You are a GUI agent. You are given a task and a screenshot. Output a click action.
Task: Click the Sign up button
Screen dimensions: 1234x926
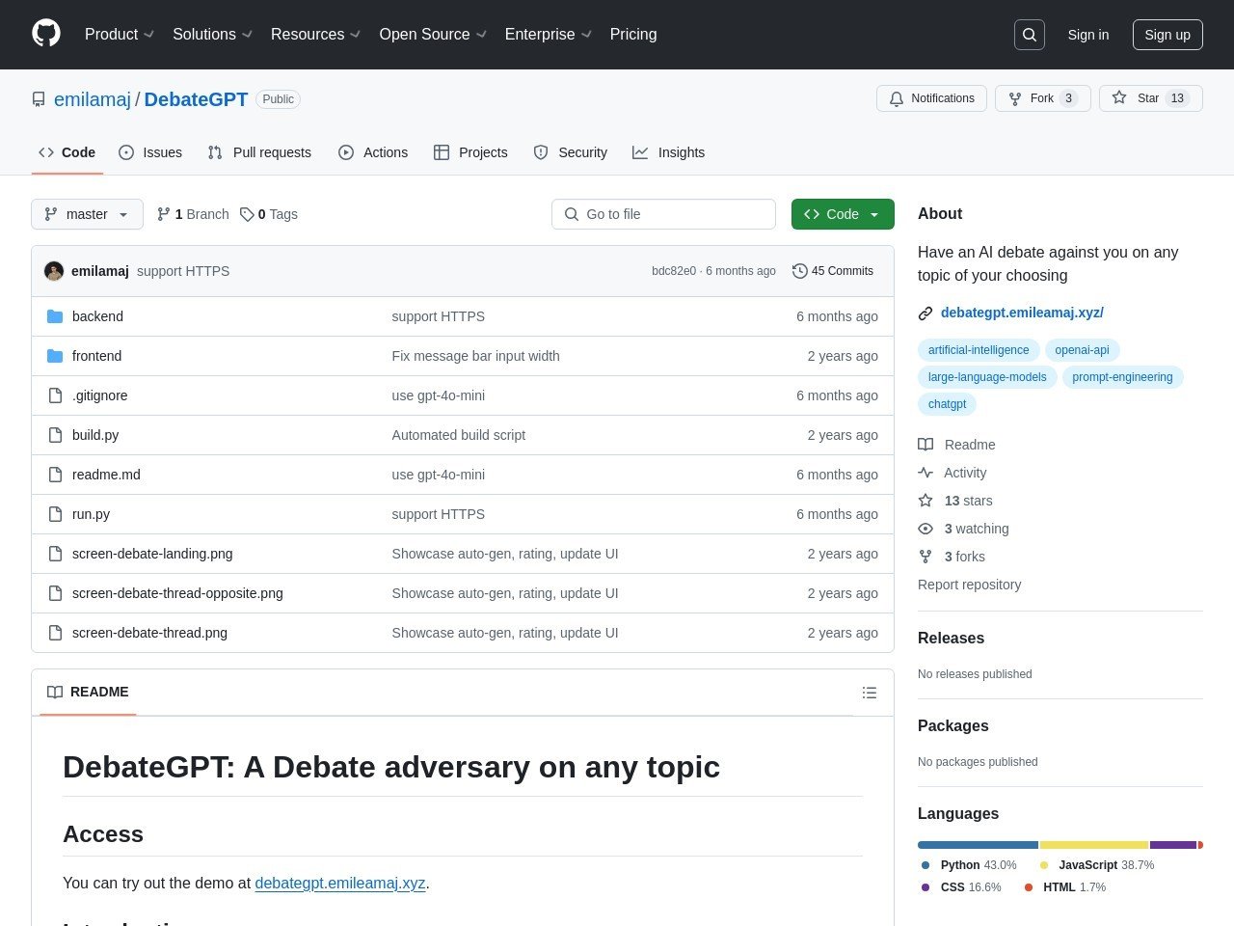pyautogui.click(x=1167, y=35)
